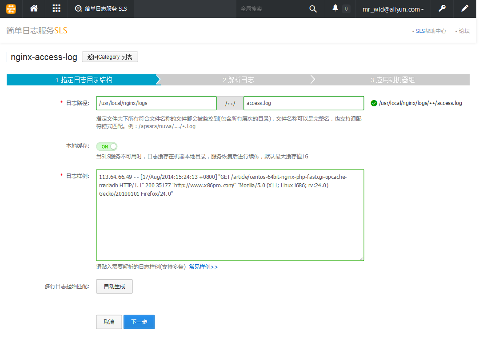
Task: Toggle the 本地缓存 ON switch
Action: 107,146
